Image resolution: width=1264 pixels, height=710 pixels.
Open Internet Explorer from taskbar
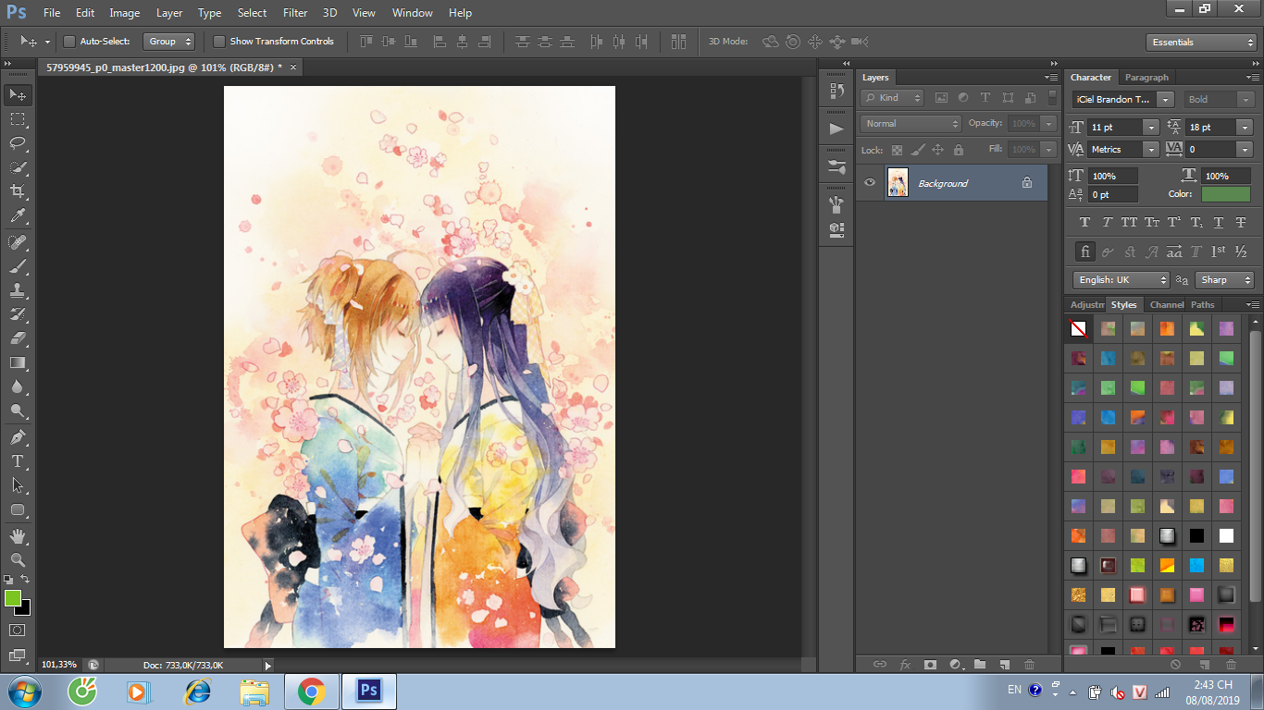click(x=197, y=691)
